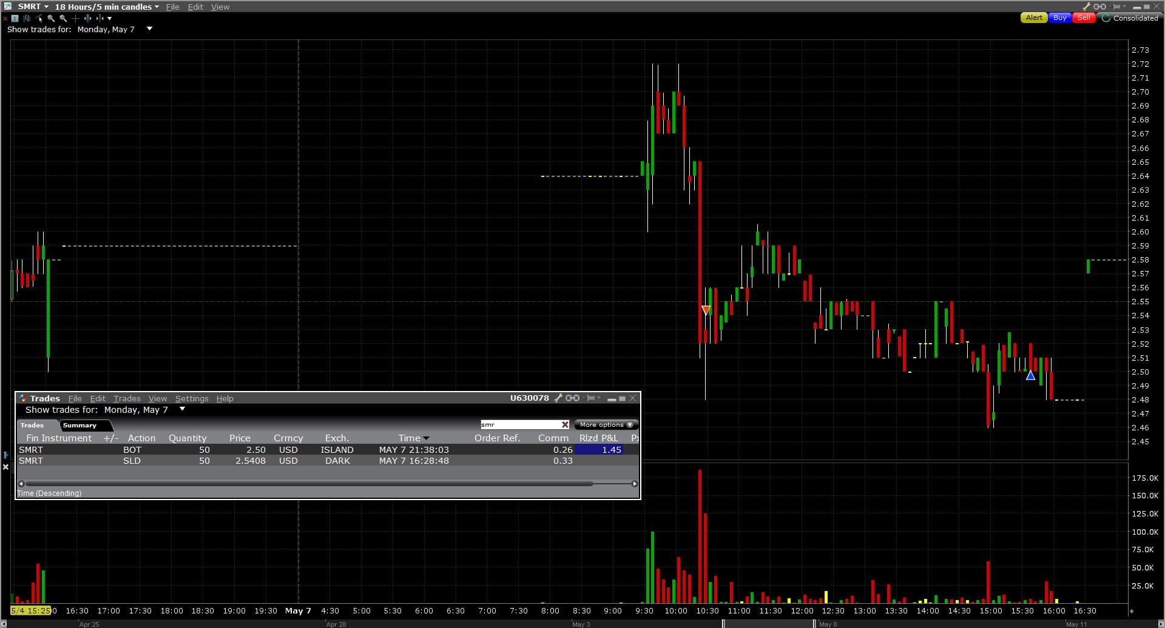1165x628 pixels.
Task: Click the zoom out magnifier icon
Action: (63, 18)
